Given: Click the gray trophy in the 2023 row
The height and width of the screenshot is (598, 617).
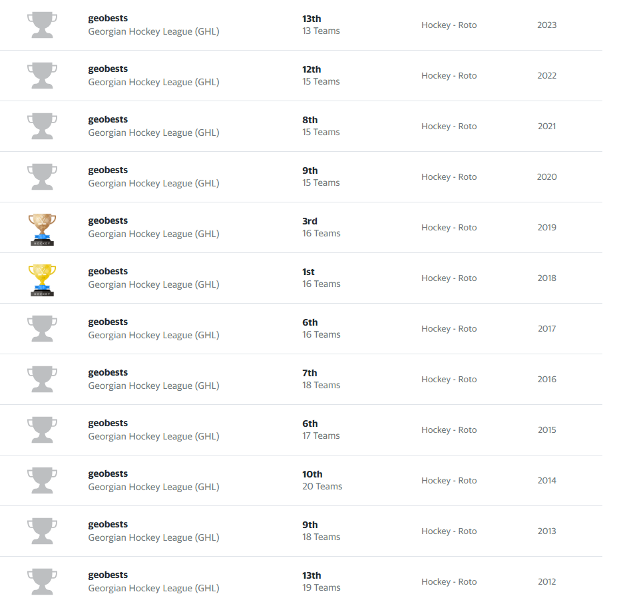Looking at the screenshot, I should tap(42, 25).
